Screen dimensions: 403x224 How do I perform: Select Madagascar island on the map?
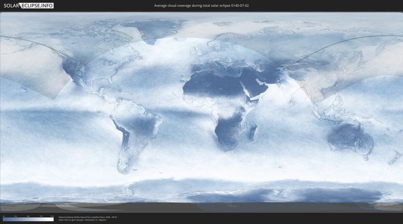tap(254, 133)
